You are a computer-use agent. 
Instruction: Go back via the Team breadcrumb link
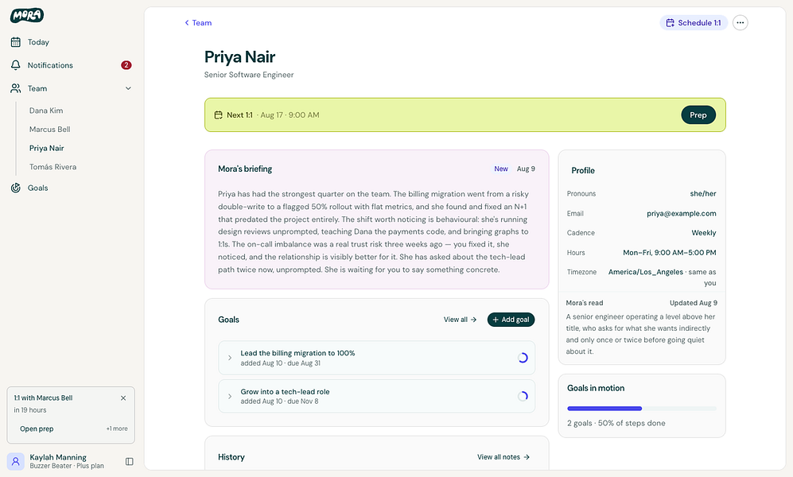(198, 23)
